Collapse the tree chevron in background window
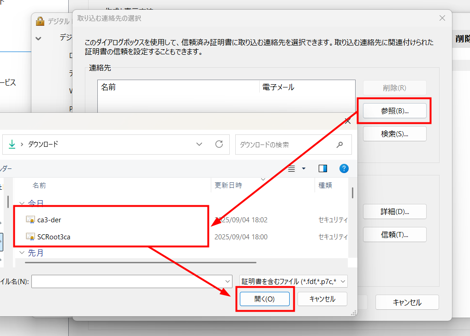Screen dimensions: 470x336 pyautogui.click(x=38, y=38)
